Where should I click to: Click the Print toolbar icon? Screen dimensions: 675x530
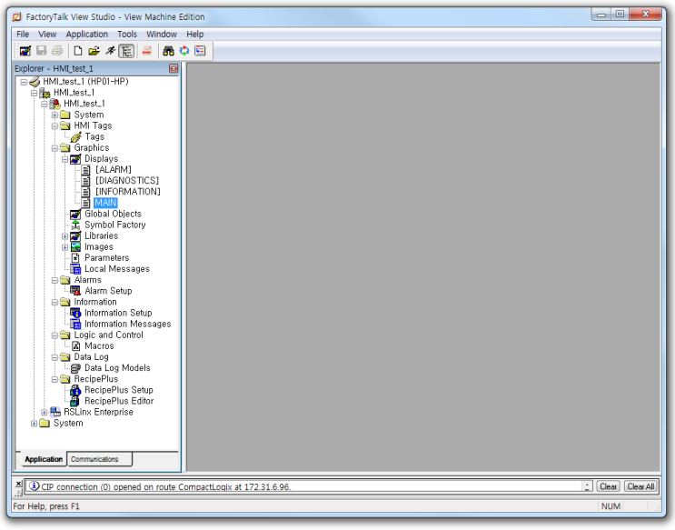(57, 51)
